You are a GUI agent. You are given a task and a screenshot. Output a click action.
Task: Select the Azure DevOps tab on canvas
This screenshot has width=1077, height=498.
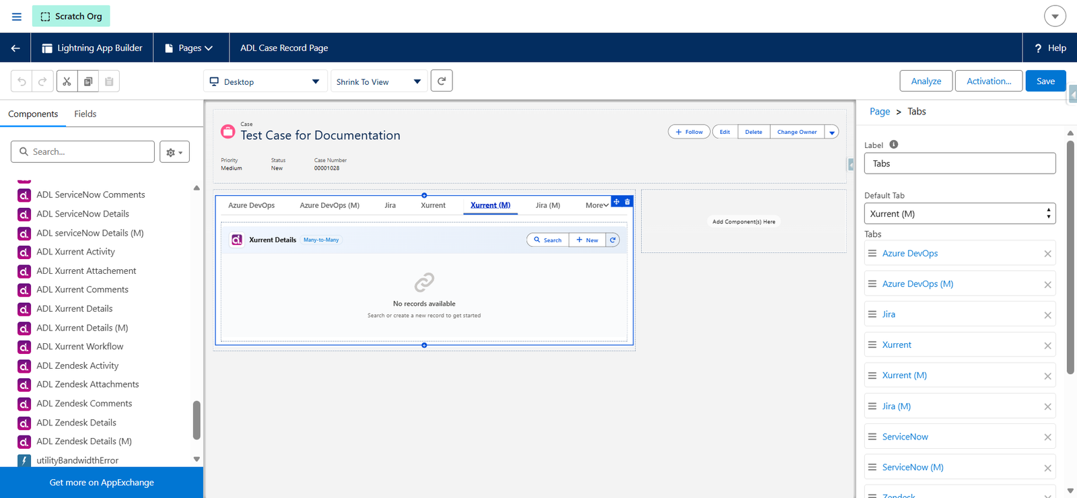[252, 205]
